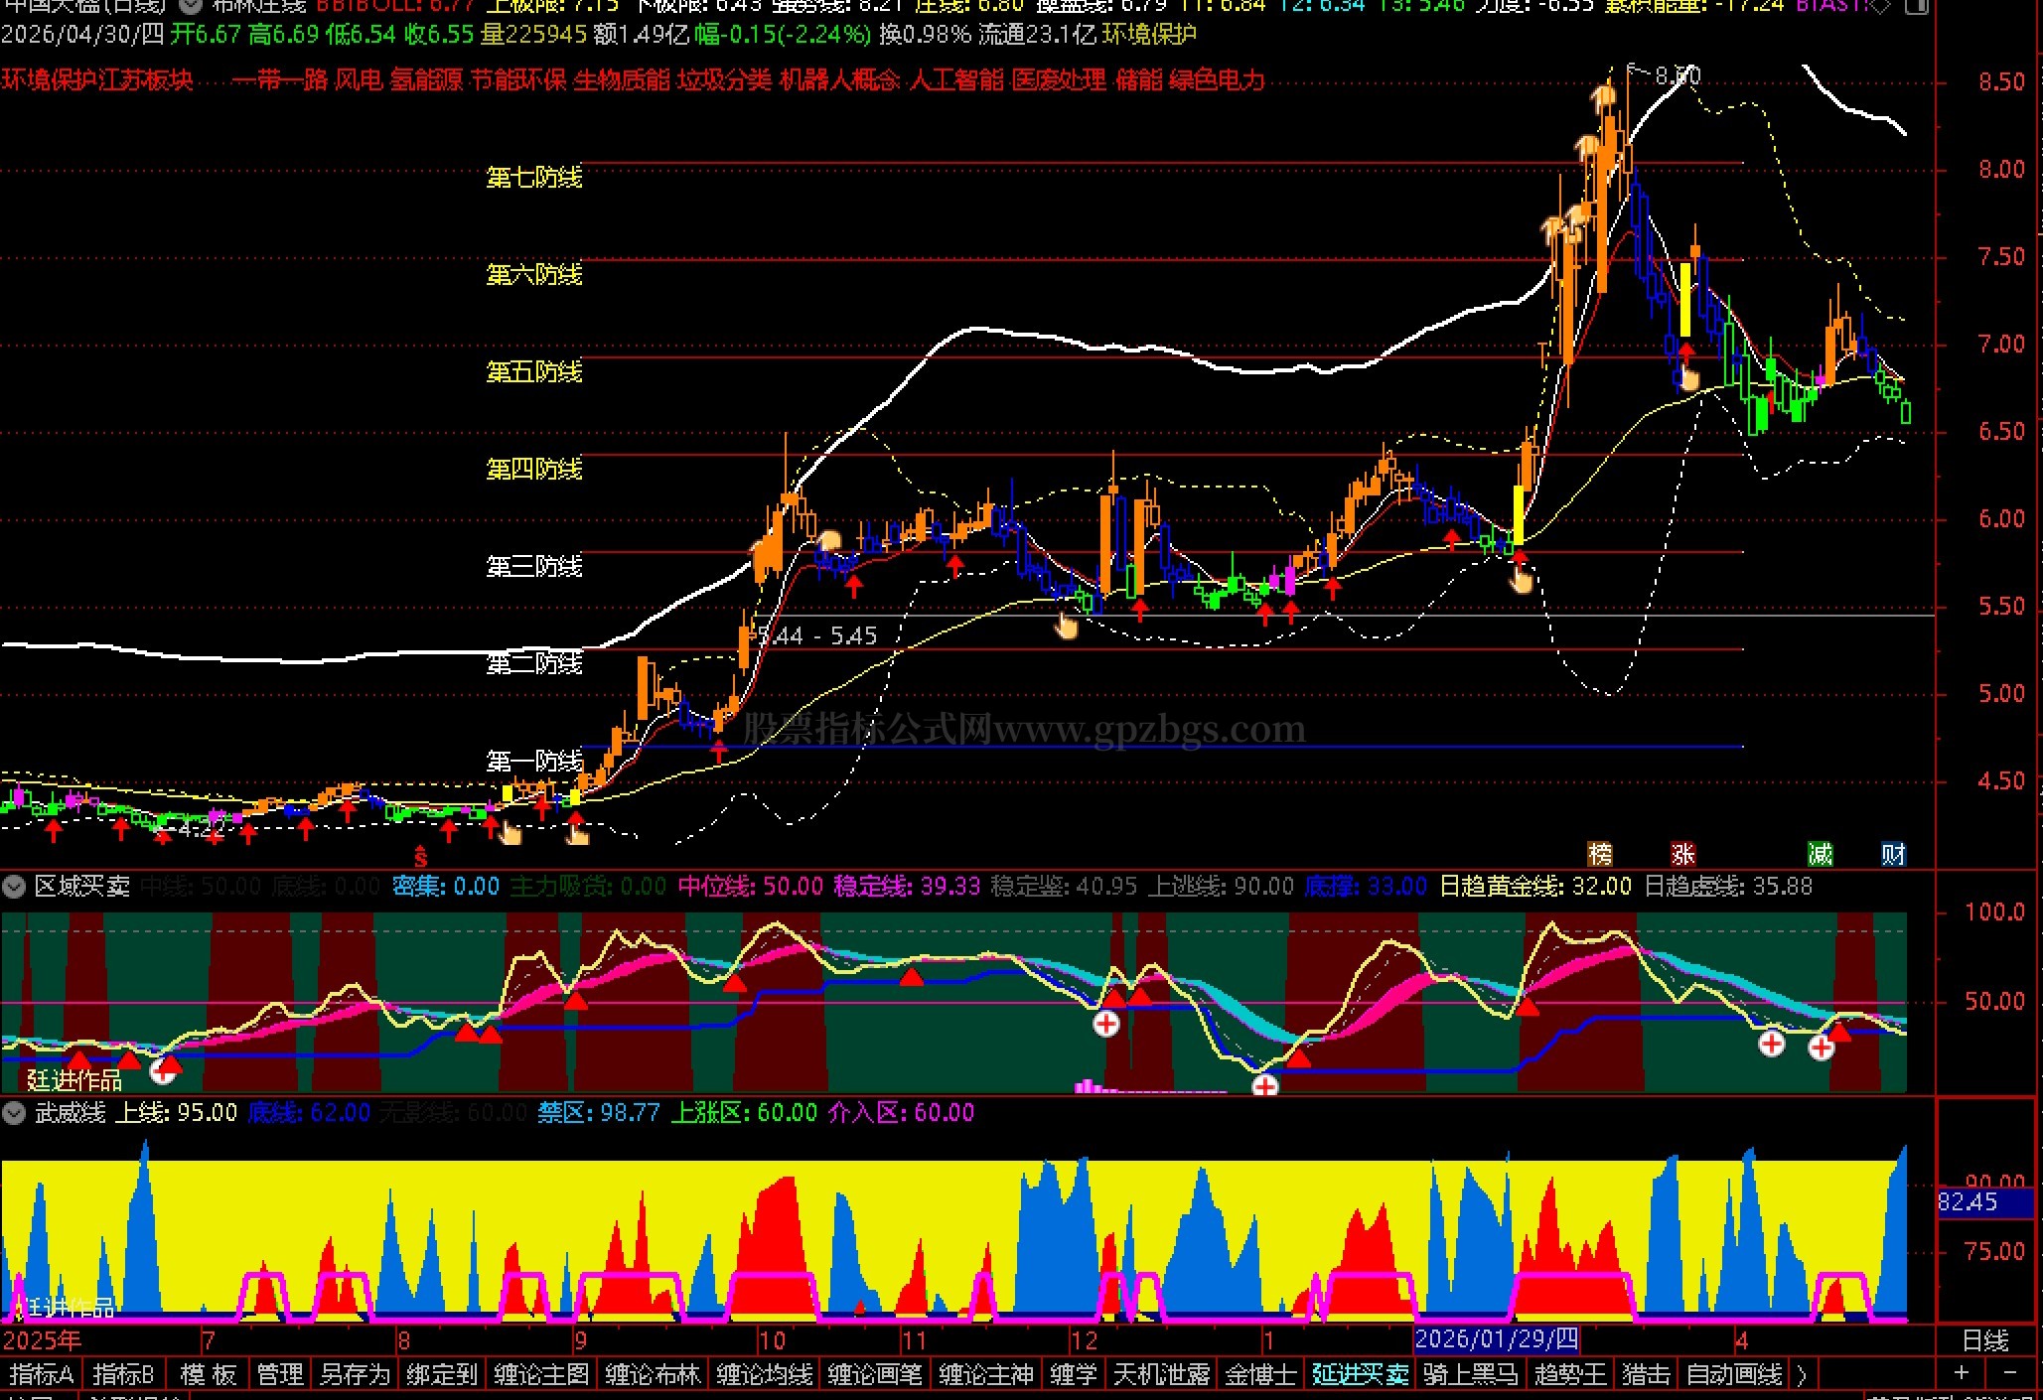Click the 2025年 label on the time axis
Viewport: 2043px width, 1400px height.
click(42, 1341)
